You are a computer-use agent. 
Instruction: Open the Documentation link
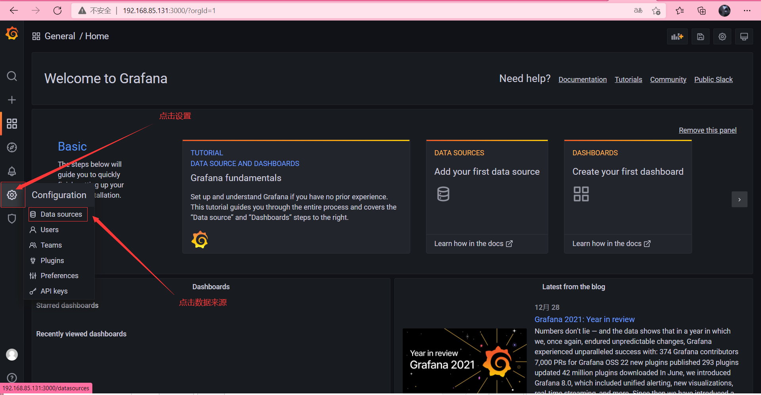tap(583, 80)
